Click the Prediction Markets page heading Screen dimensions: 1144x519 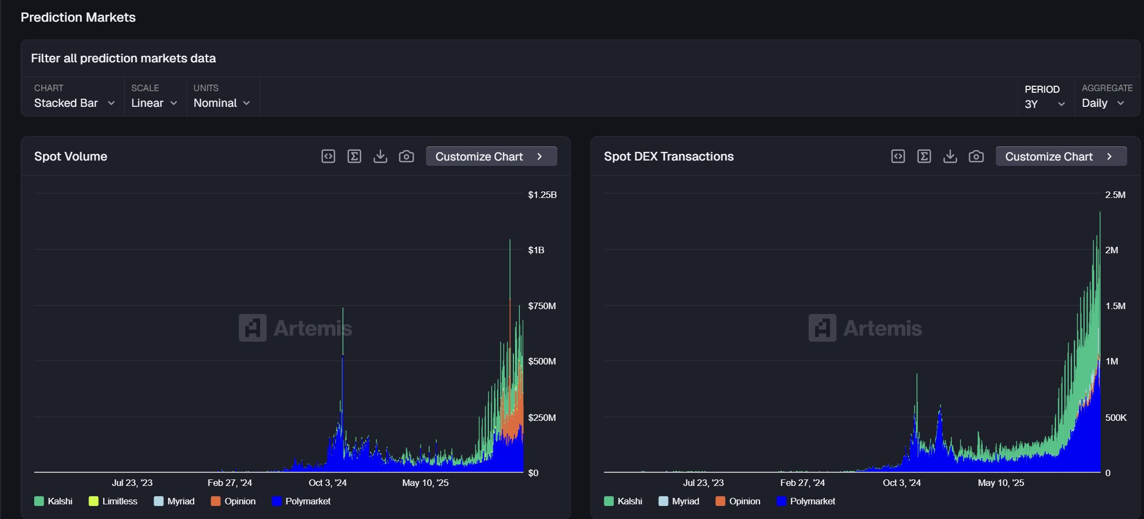pos(78,17)
